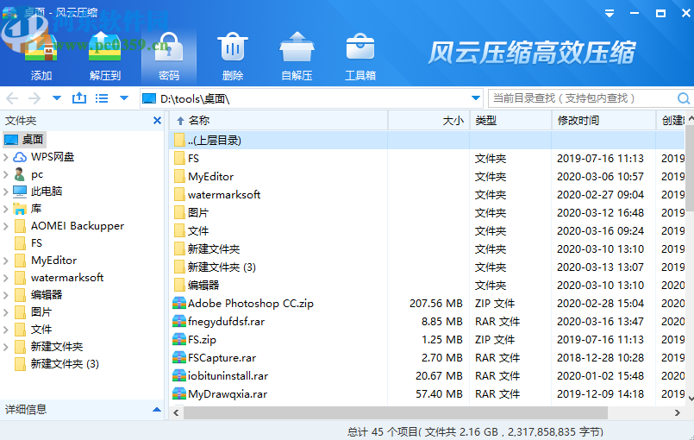Go back with the left arrow
694x440 pixels.
[x=12, y=98]
